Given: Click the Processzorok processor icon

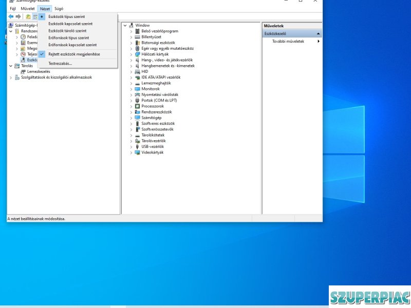Looking at the screenshot, I should click(137, 106).
